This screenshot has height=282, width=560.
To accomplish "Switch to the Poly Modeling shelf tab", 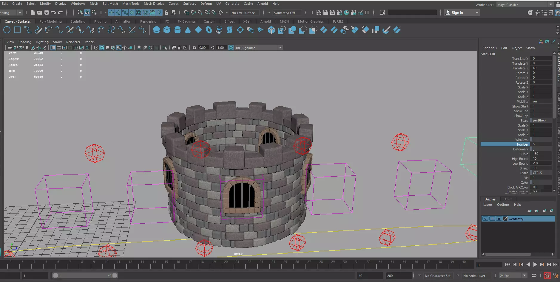I will pyautogui.click(x=51, y=21).
